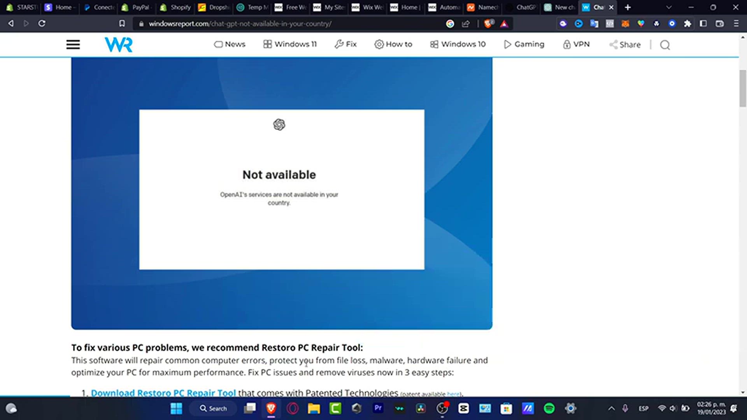Click the share page icon in address bar
Image resolution: width=747 pixels, height=420 pixels.
point(466,24)
